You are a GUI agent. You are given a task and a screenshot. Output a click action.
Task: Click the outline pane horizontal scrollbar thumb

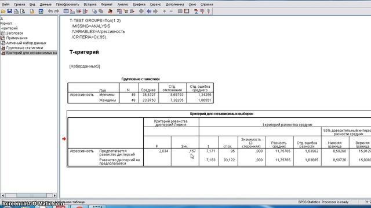(31, 195)
